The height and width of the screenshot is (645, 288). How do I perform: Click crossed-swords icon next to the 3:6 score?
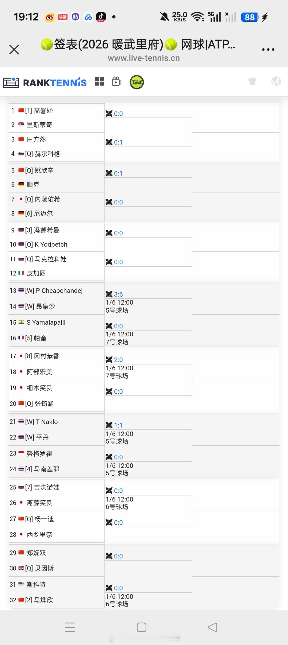click(110, 294)
